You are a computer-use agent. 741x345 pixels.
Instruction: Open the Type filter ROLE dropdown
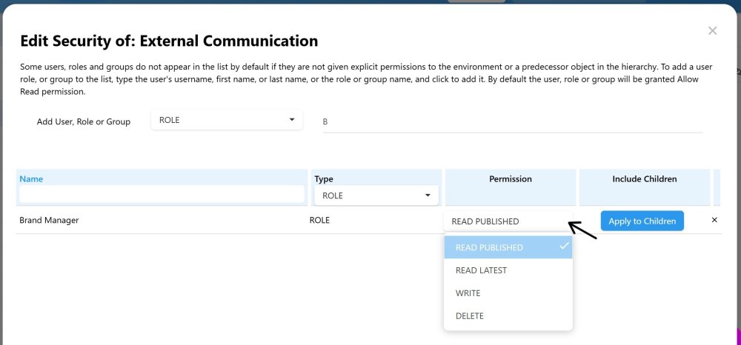[376, 195]
